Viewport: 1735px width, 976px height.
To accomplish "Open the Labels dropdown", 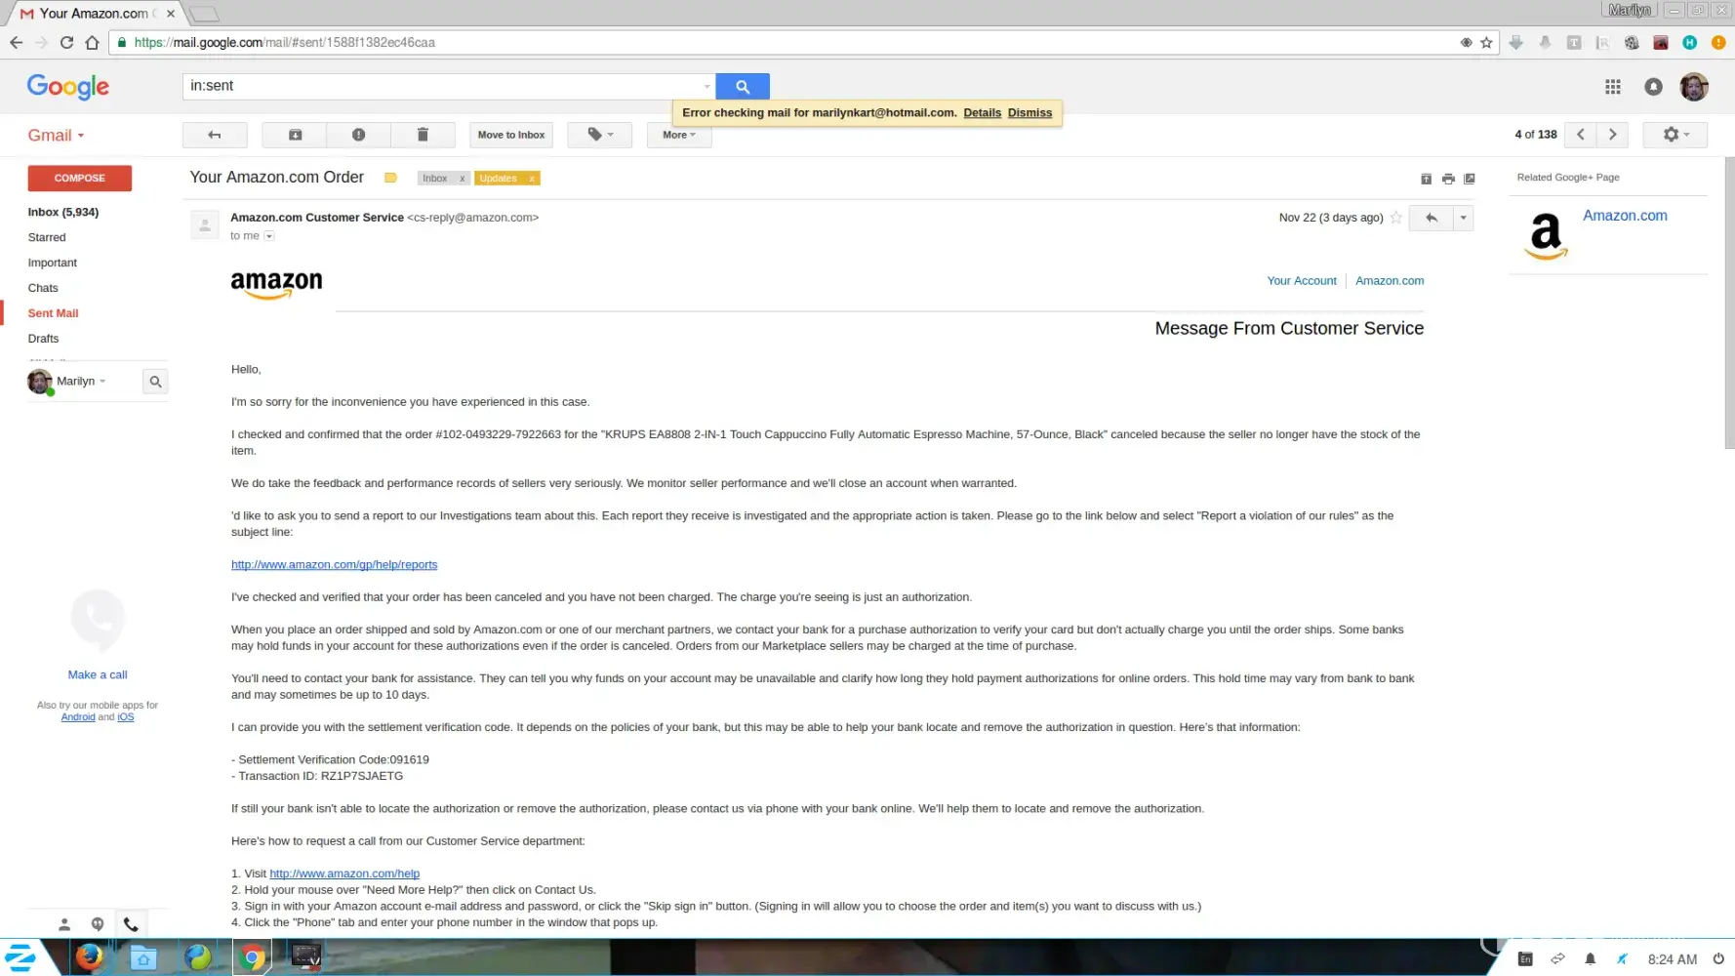I will click(599, 135).
